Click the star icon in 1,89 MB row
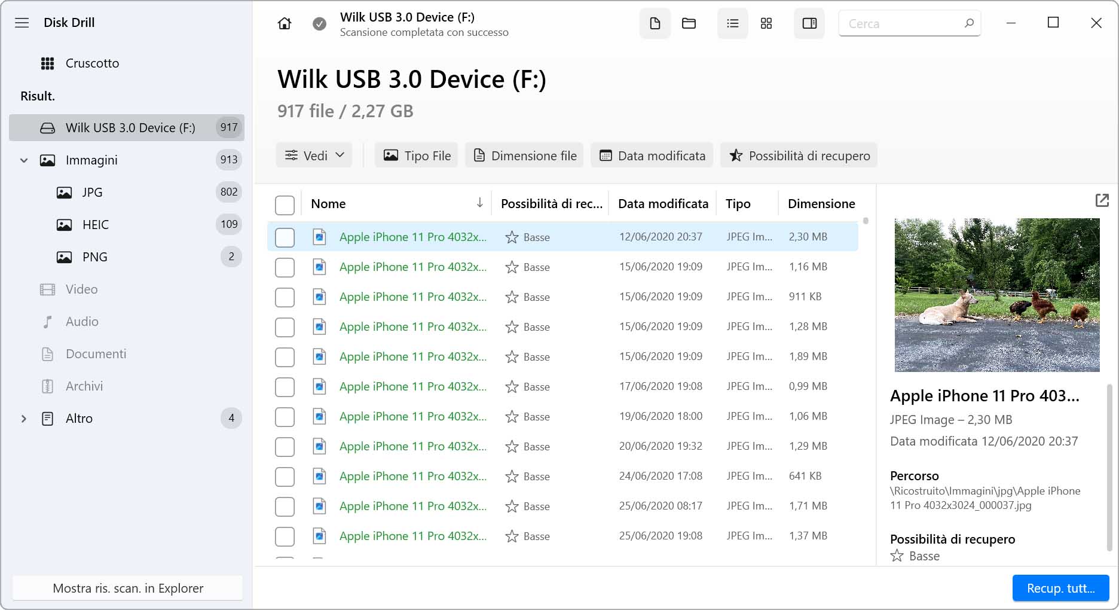This screenshot has height=610, width=1119. (512, 357)
